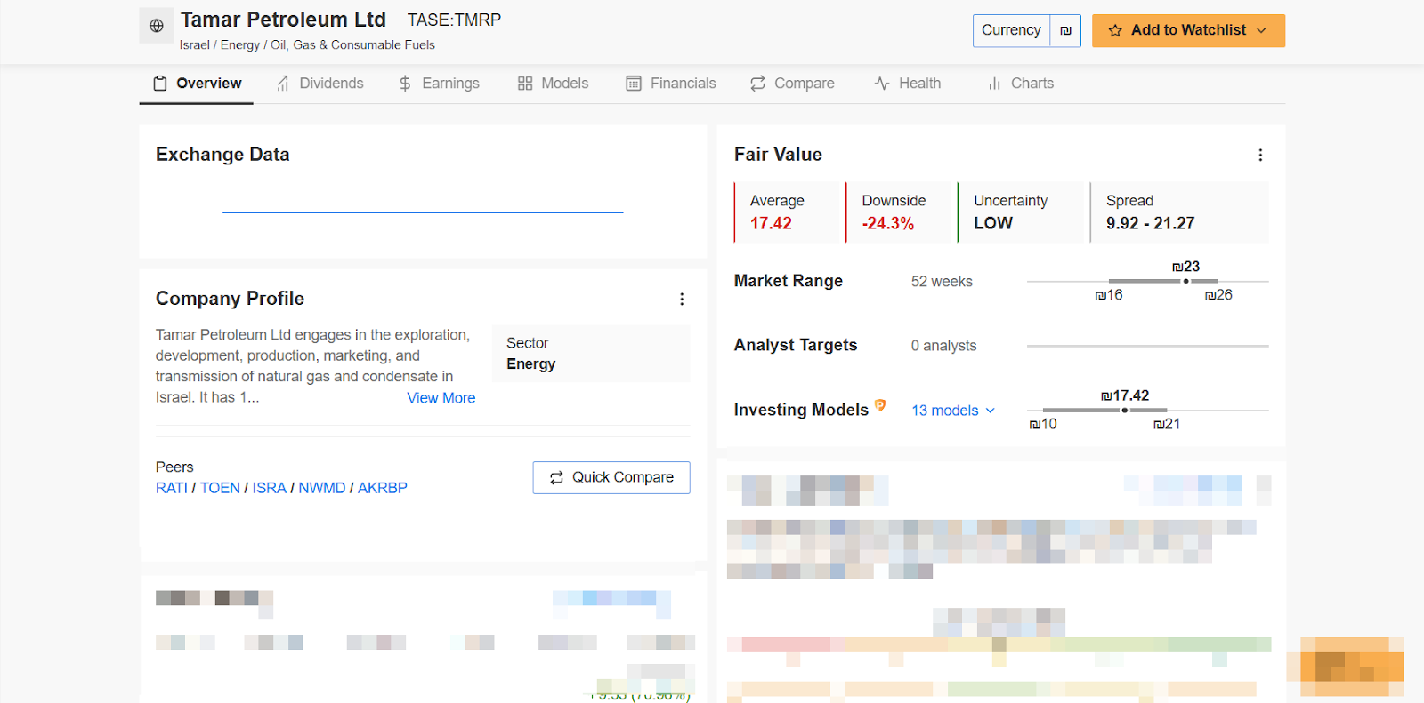Switch to the Dividends tab
Viewport: 1424px width, 703px height.
pyautogui.click(x=320, y=84)
